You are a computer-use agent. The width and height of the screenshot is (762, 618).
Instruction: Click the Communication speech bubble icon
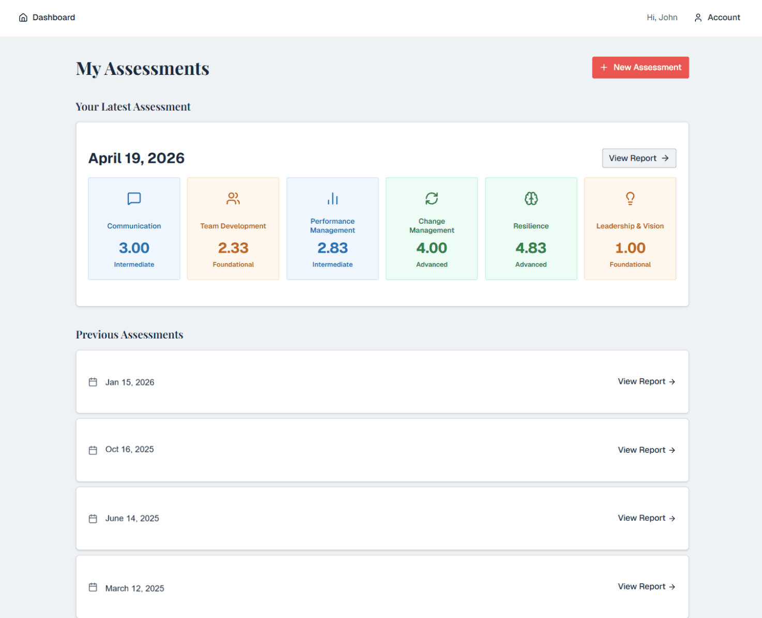click(134, 198)
